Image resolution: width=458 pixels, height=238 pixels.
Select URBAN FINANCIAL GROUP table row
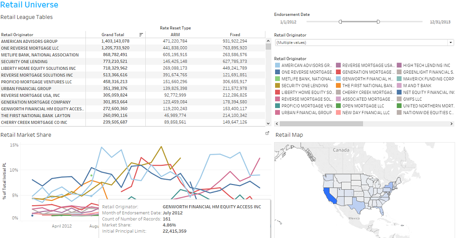[x=133, y=88]
